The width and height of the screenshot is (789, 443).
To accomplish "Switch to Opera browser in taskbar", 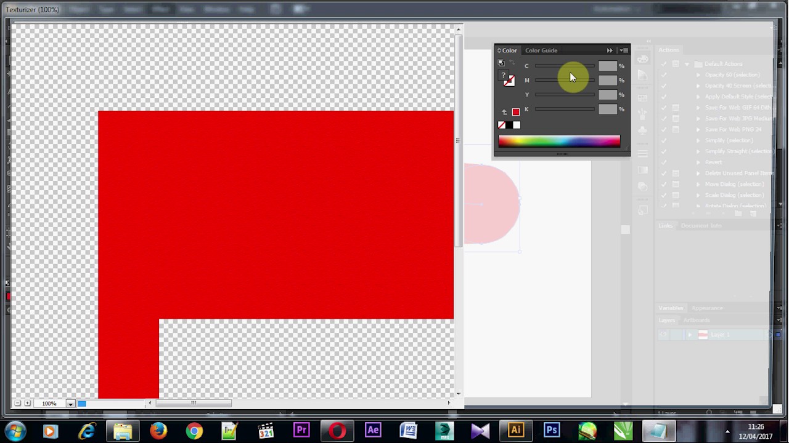I will (337, 431).
